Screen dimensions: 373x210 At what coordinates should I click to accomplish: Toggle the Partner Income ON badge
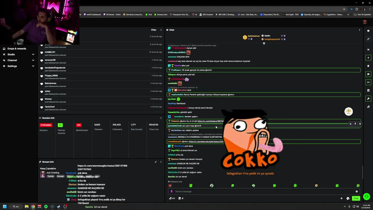[x=60, y=125]
